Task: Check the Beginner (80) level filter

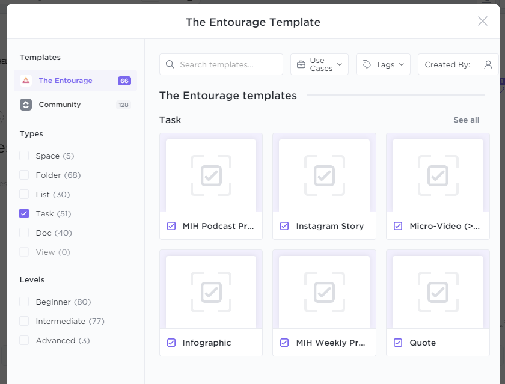Action: [x=24, y=302]
